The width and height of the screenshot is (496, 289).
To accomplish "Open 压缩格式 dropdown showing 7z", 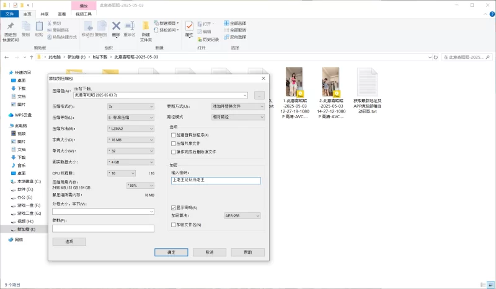I will 131,106.
